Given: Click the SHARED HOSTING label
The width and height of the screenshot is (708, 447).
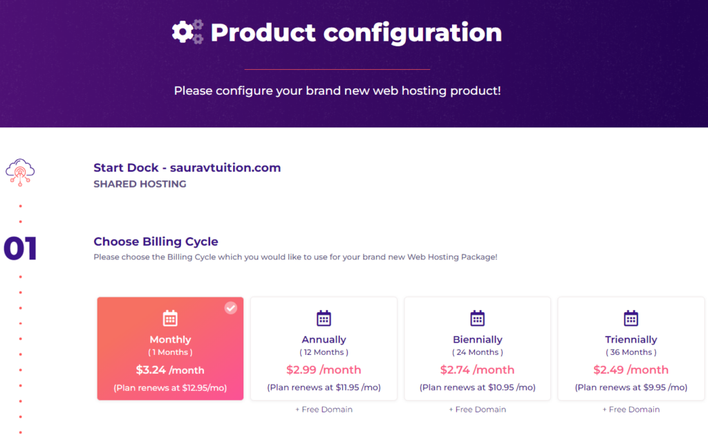Looking at the screenshot, I should point(140,184).
